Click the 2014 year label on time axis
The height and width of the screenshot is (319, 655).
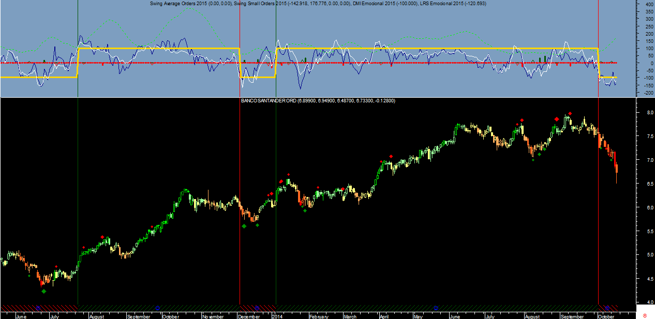pyautogui.click(x=277, y=316)
